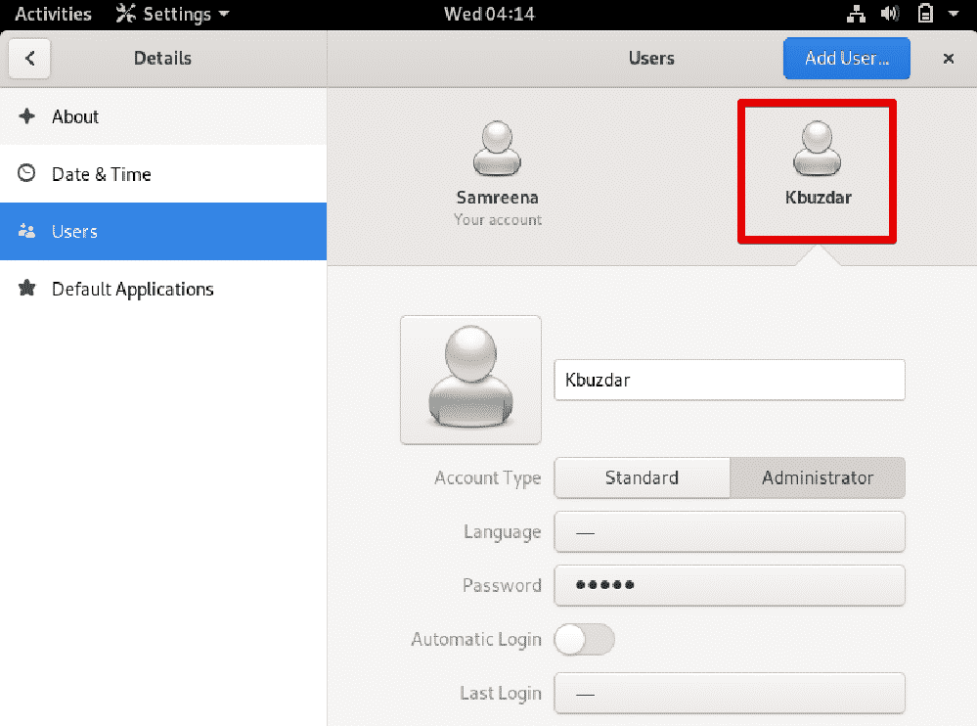Toggle the Automatic Login switch
The height and width of the screenshot is (726, 977).
pos(585,639)
